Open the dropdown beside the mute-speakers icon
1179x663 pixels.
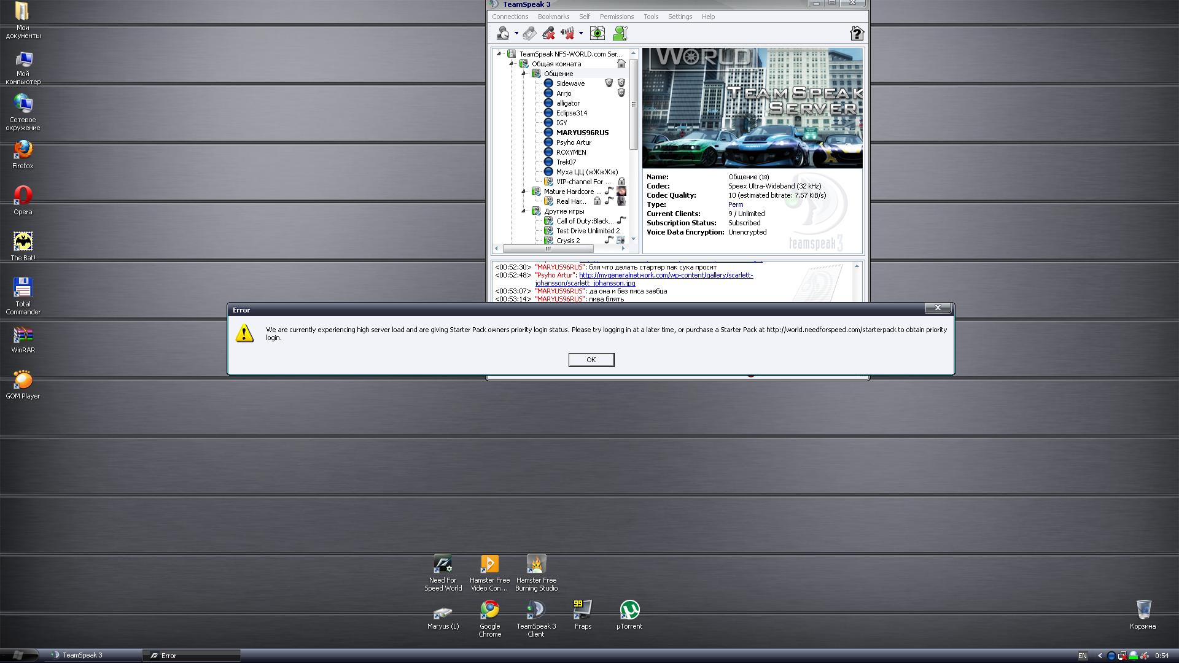click(581, 34)
